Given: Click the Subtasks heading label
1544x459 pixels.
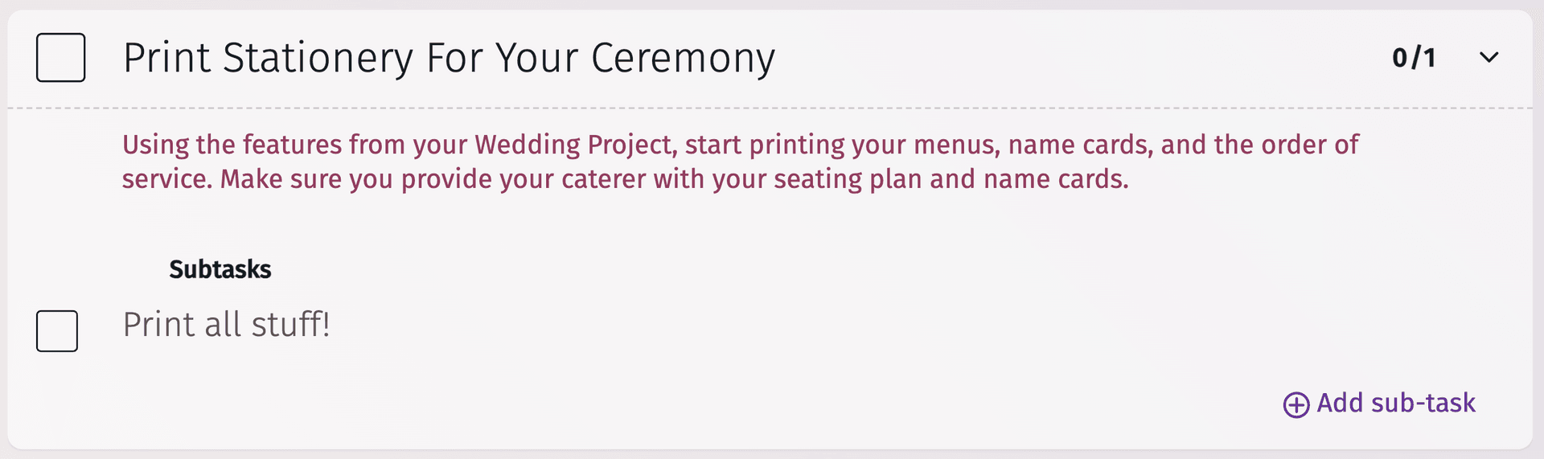Looking at the screenshot, I should pos(220,269).
